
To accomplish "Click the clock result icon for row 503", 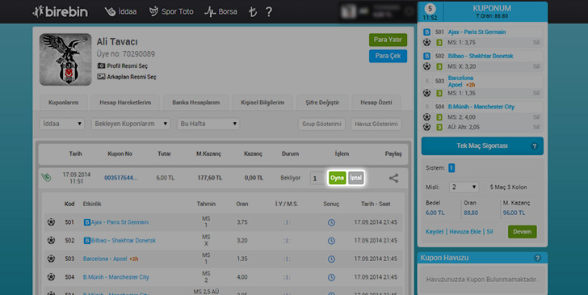I will 331,259.
